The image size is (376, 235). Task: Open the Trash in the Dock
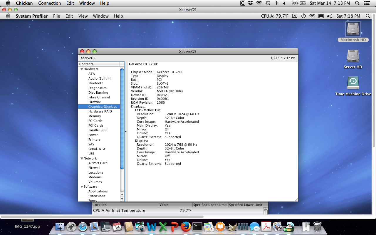318,227
